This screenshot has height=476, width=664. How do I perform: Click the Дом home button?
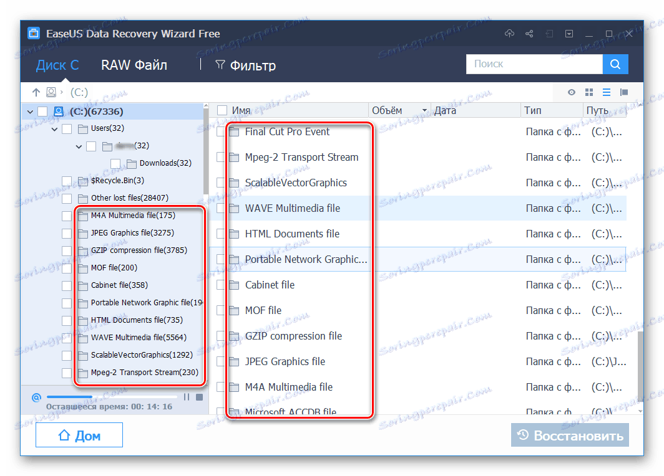pos(79,435)
